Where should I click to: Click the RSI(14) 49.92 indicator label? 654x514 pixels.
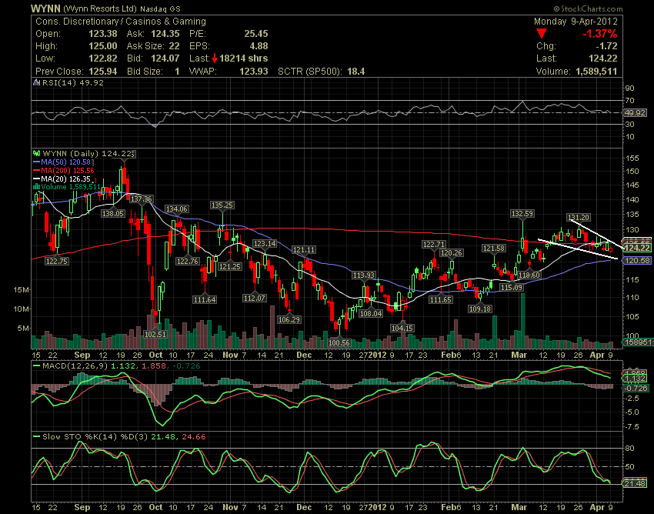pos(73,82)
